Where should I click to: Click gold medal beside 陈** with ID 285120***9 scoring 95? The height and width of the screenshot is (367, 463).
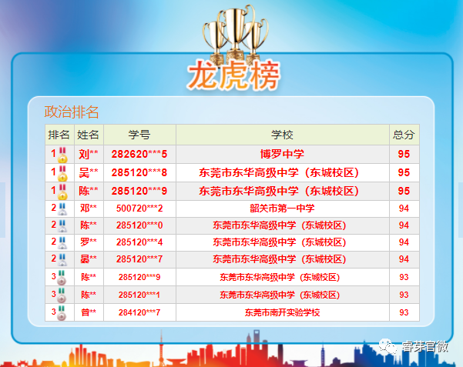[62, 192]
